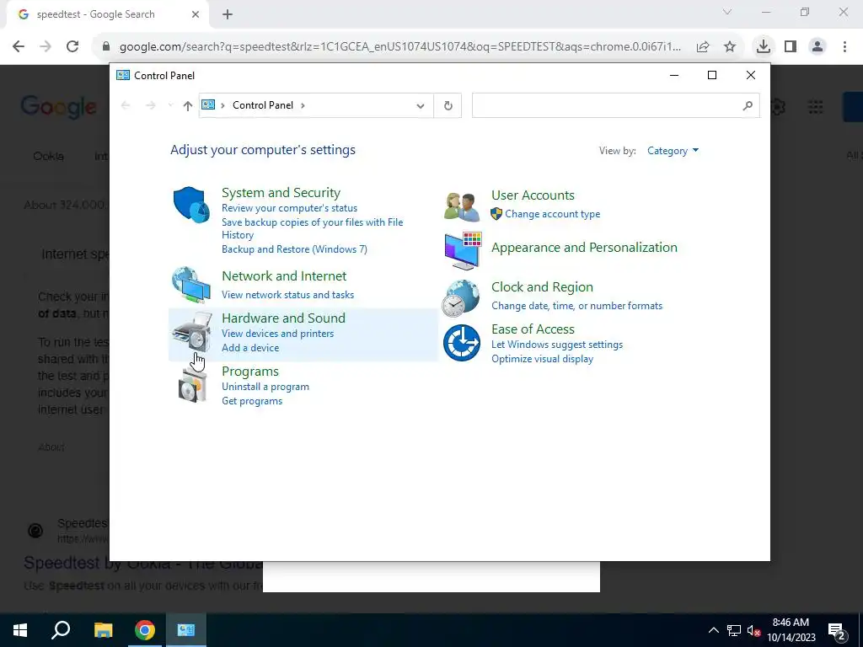Click the shield icon beside Change account type
This screenshot has height=647, width=863.
pos(496,214)
